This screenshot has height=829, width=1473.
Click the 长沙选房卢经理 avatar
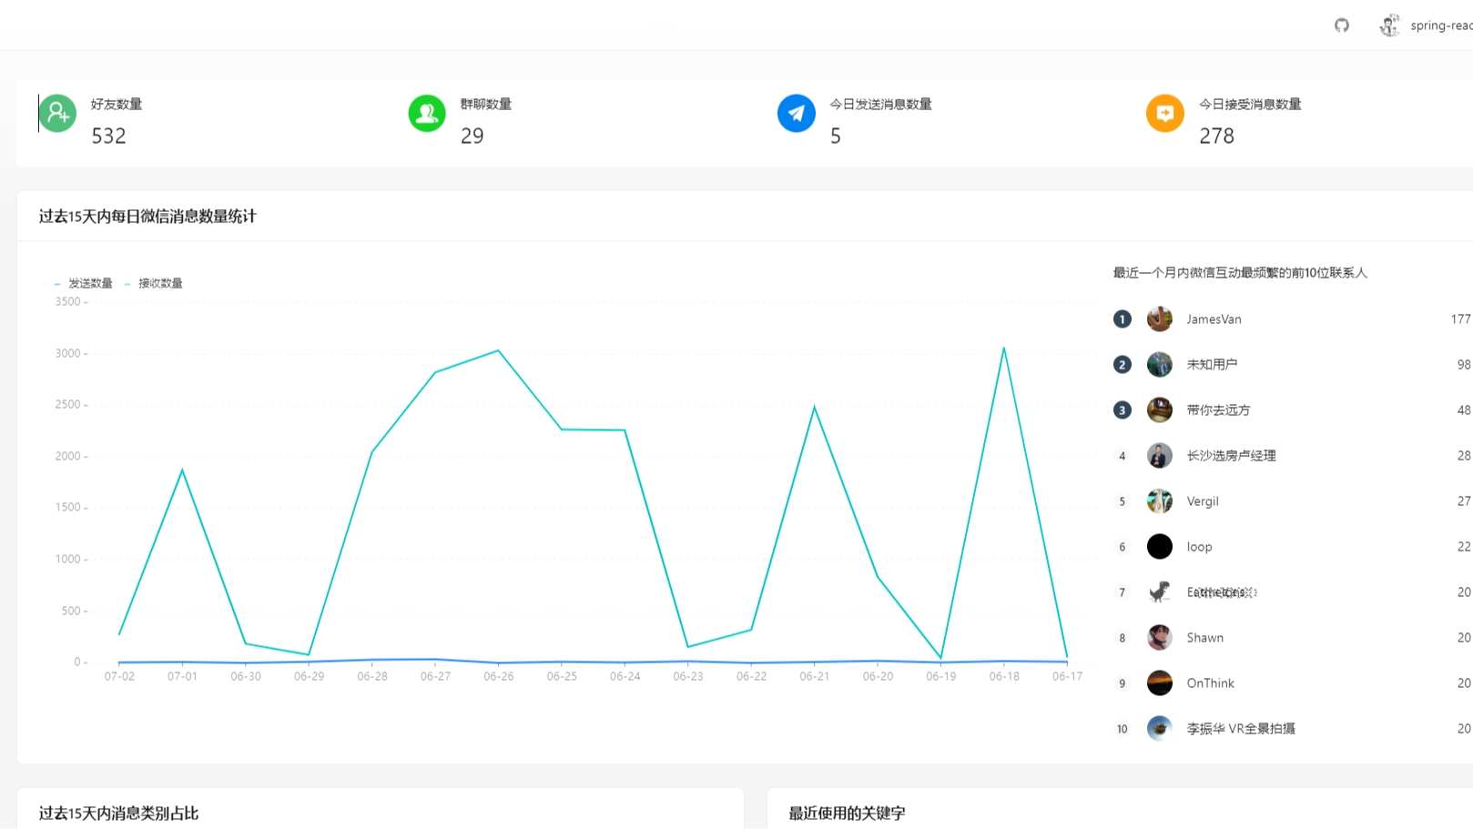pos(1160,455)
